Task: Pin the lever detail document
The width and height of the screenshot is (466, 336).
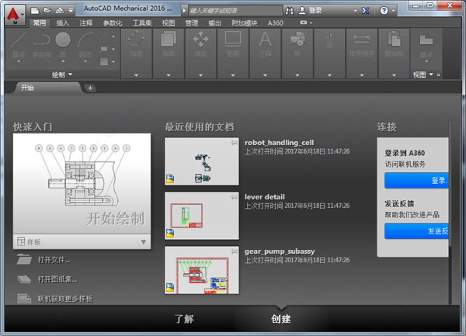Action: click(235, 197)
